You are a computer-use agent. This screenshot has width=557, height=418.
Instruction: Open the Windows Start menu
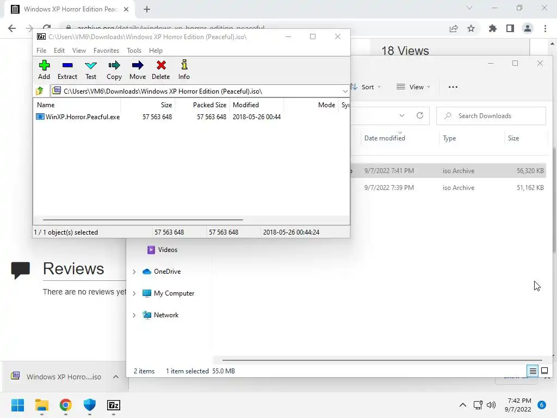tap(17, 405)
